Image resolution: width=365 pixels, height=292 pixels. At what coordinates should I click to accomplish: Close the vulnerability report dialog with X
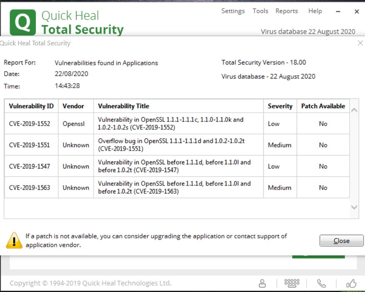coord(360,43)
